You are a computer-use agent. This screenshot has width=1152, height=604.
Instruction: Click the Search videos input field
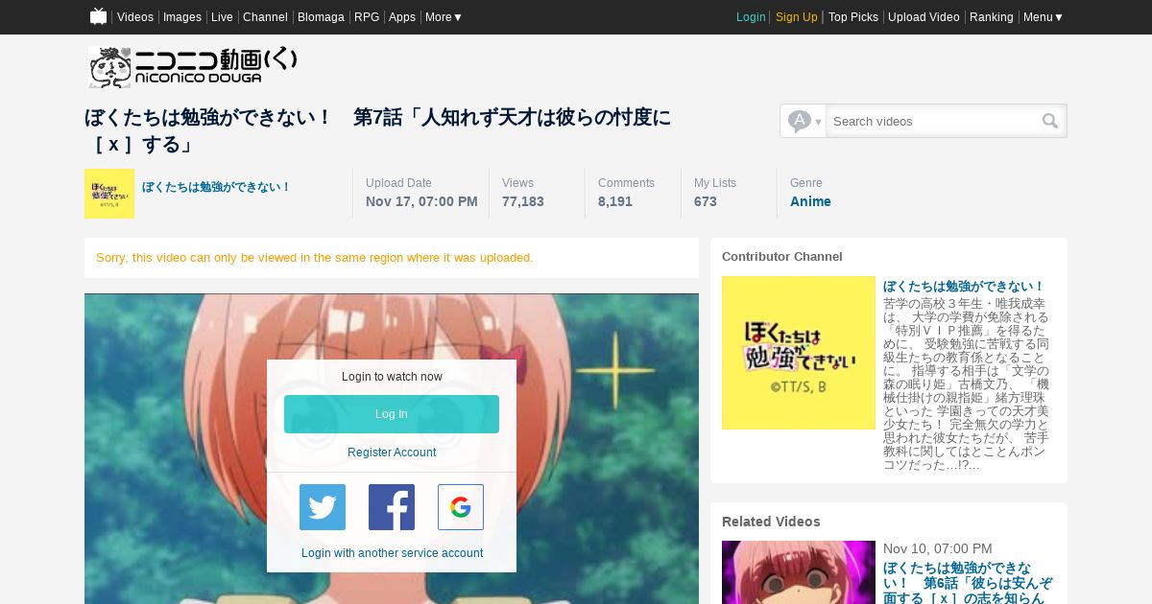[x=932, y=121]
